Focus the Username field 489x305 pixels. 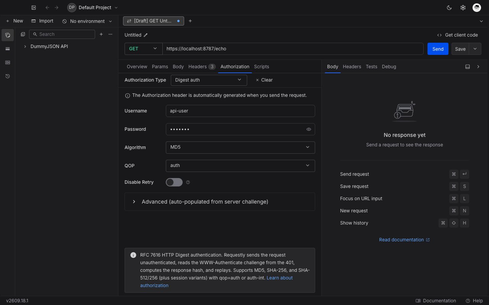240,111
